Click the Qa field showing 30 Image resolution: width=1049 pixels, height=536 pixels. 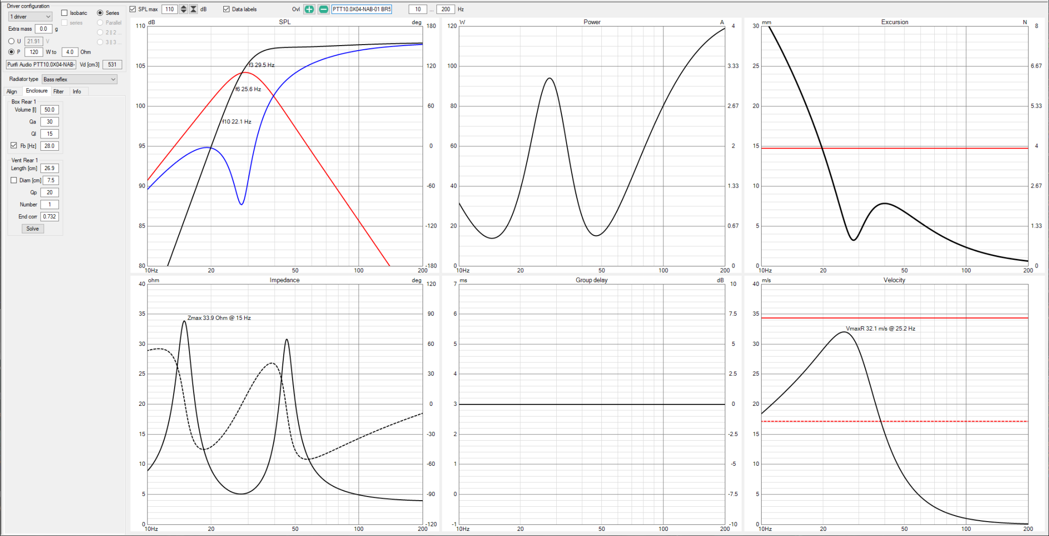click(x=49, y=122)
